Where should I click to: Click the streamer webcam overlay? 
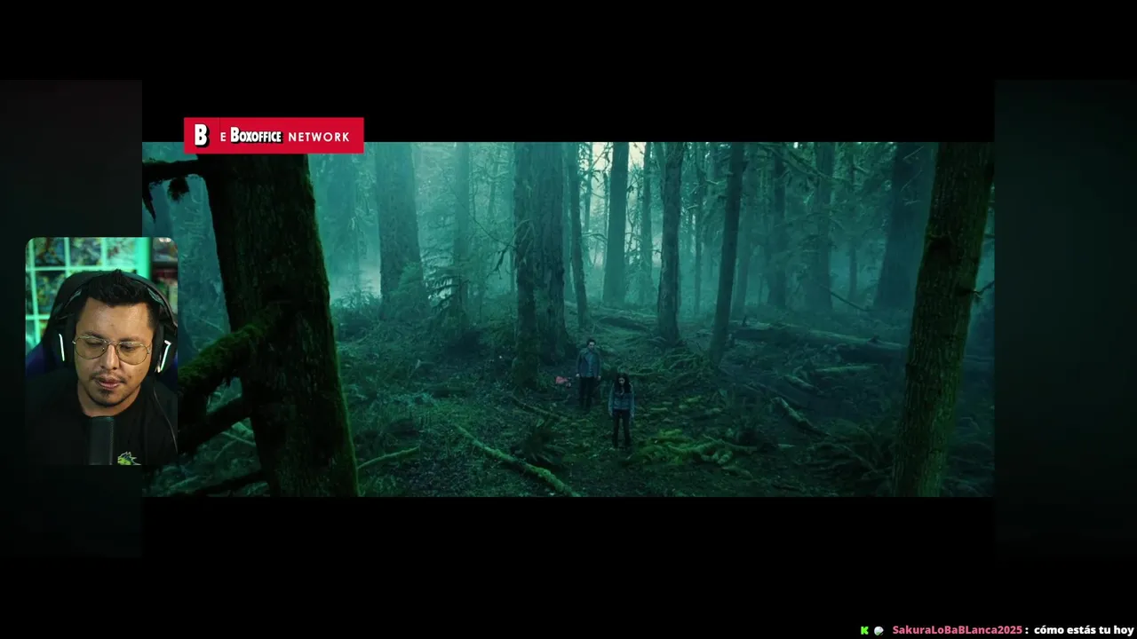coord(101,351)
